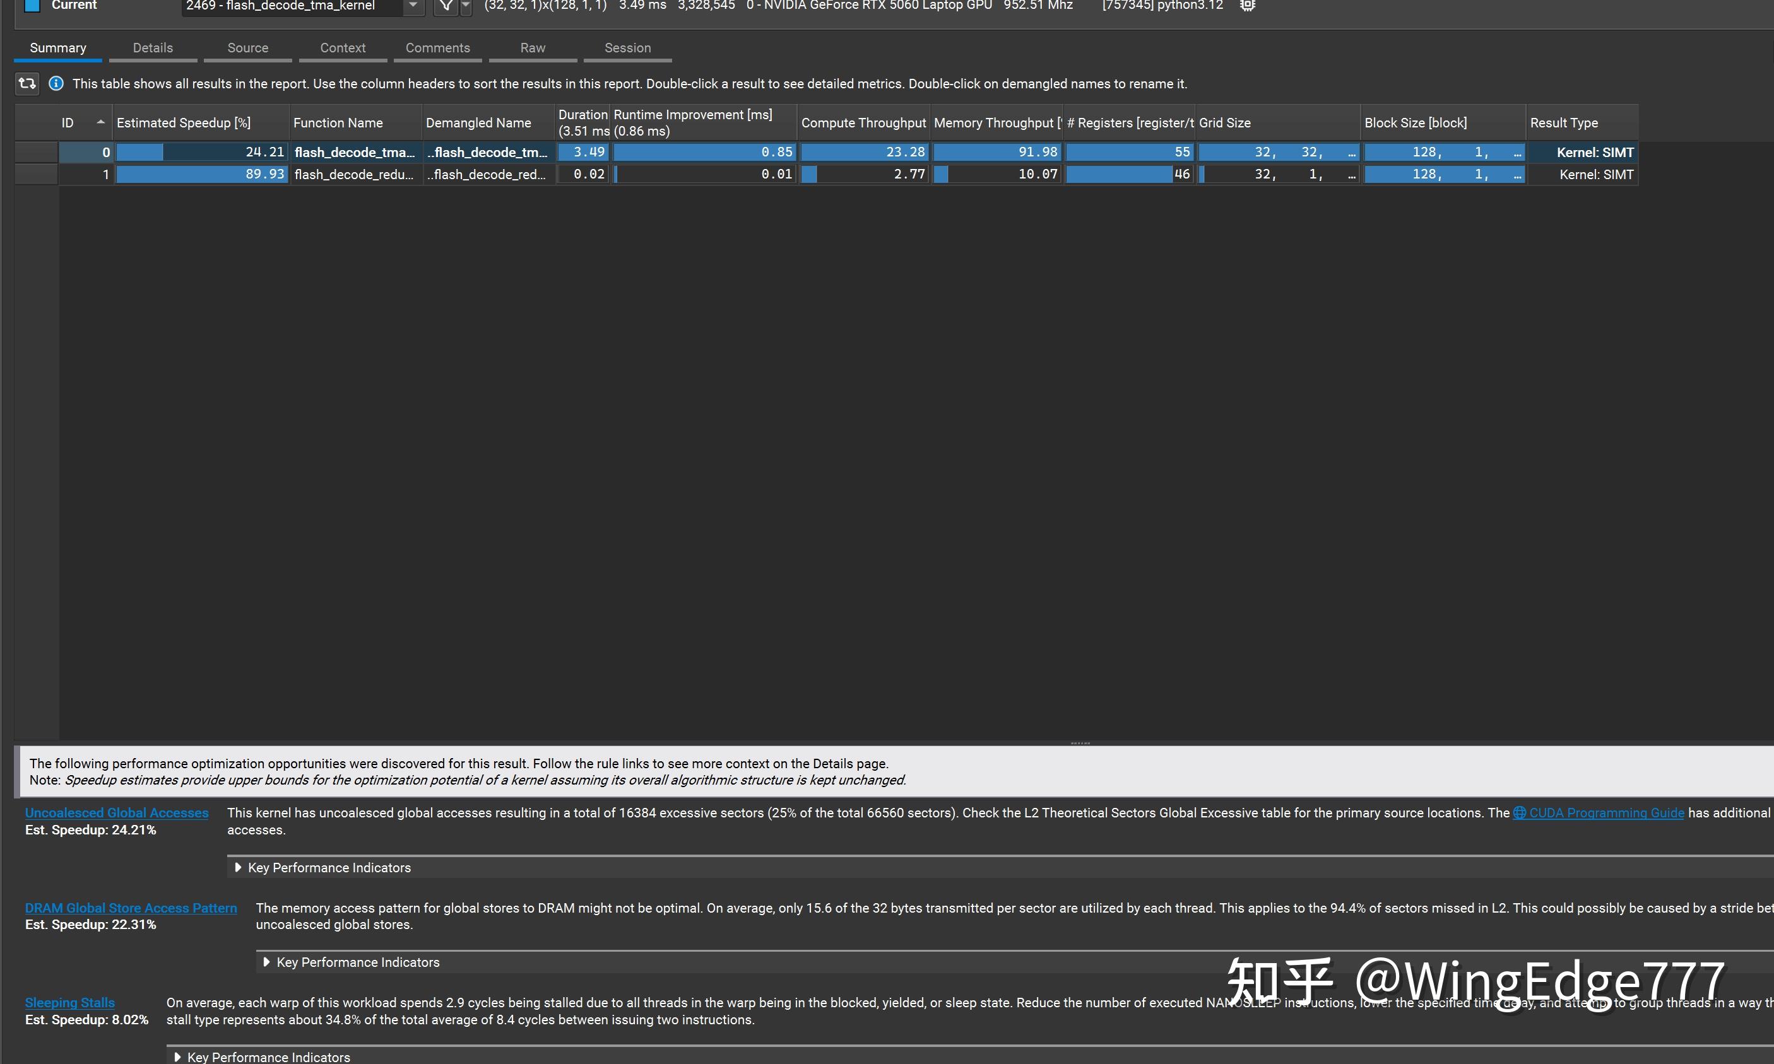
Task: Select the flash_decode_redu function name cell
Action: point(356,174)
